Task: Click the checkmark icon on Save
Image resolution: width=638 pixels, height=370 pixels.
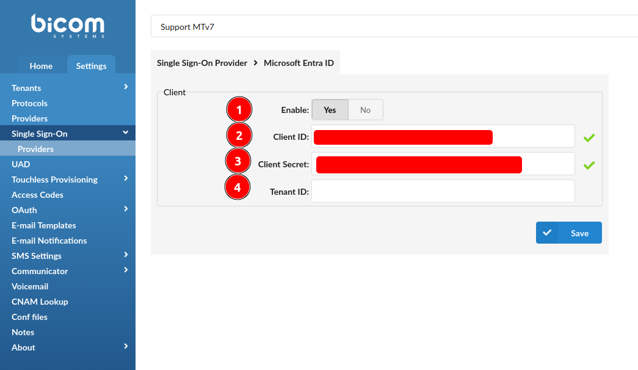Action: 547,233
